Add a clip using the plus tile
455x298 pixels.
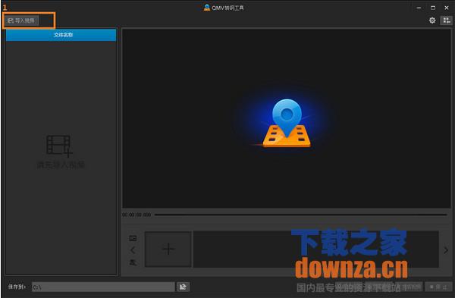(168, 249)
